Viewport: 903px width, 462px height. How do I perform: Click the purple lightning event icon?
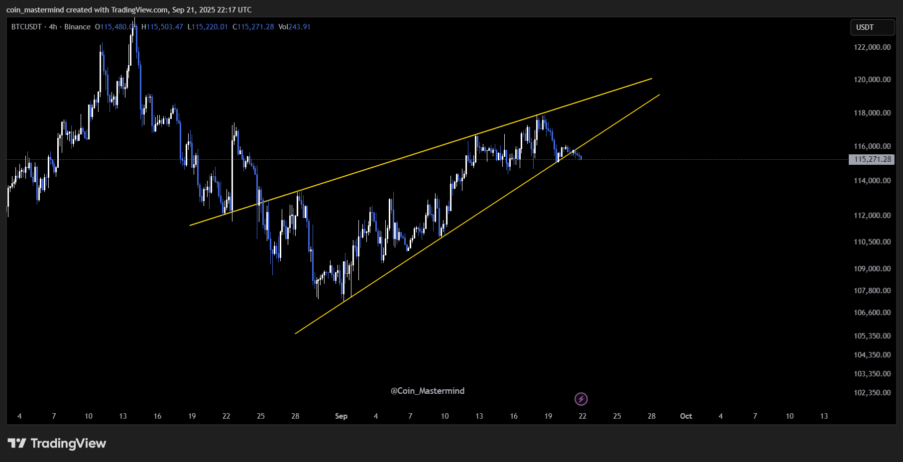pyautogui.click(x=581, y=399)
